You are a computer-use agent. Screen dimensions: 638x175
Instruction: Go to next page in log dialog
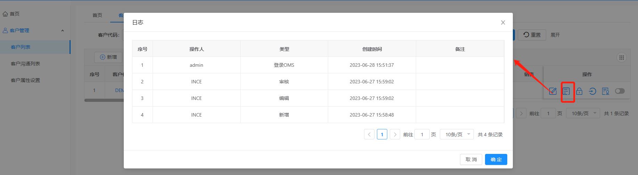[x=395, y=134]
